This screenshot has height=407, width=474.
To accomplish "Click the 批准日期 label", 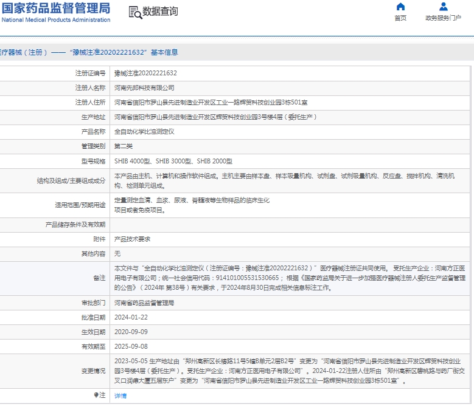I will tap(94, 317).
